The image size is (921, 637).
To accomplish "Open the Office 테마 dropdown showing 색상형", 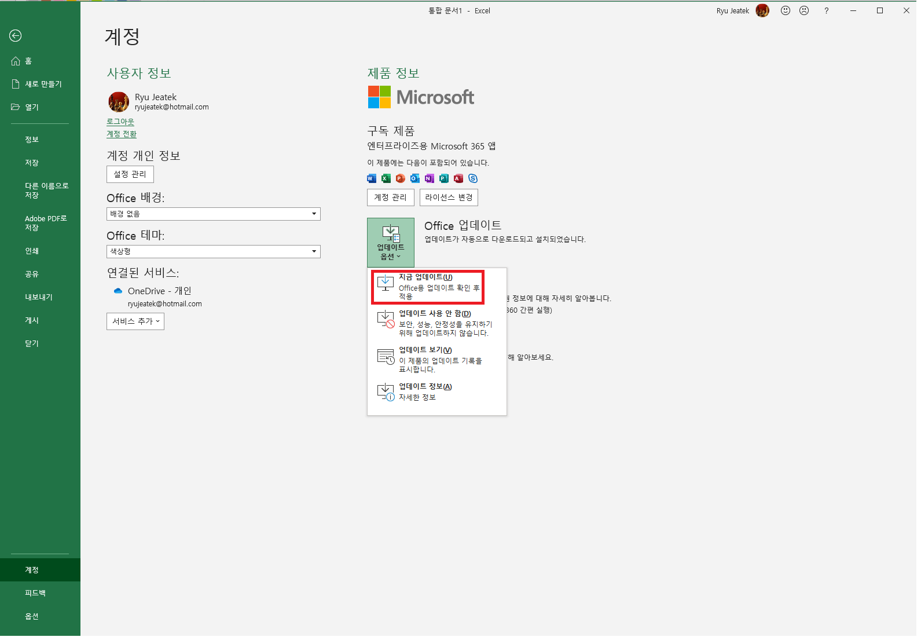I will 214,251.
